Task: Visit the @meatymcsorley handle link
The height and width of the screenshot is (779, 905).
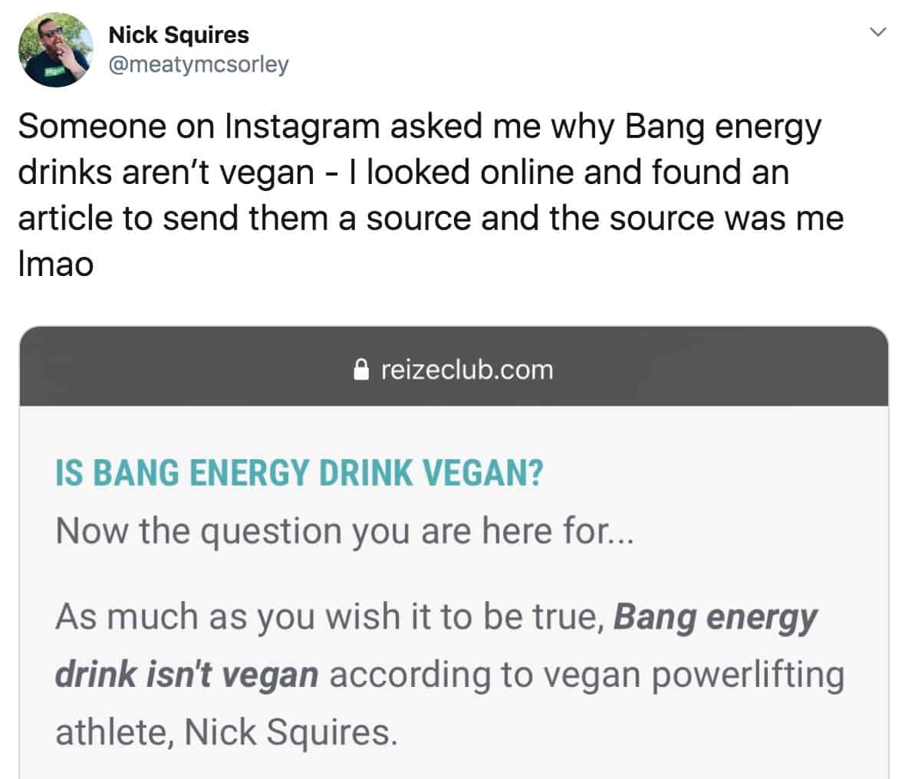Action: (x=199, y=64)
